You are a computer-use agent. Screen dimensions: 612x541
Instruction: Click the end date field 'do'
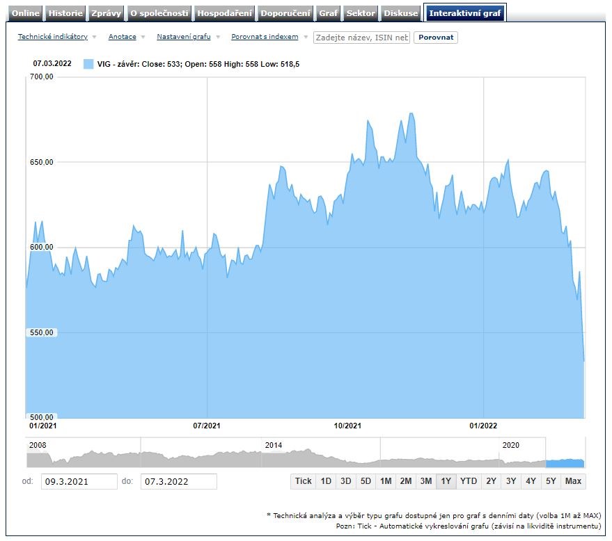[x=178, y=481]
